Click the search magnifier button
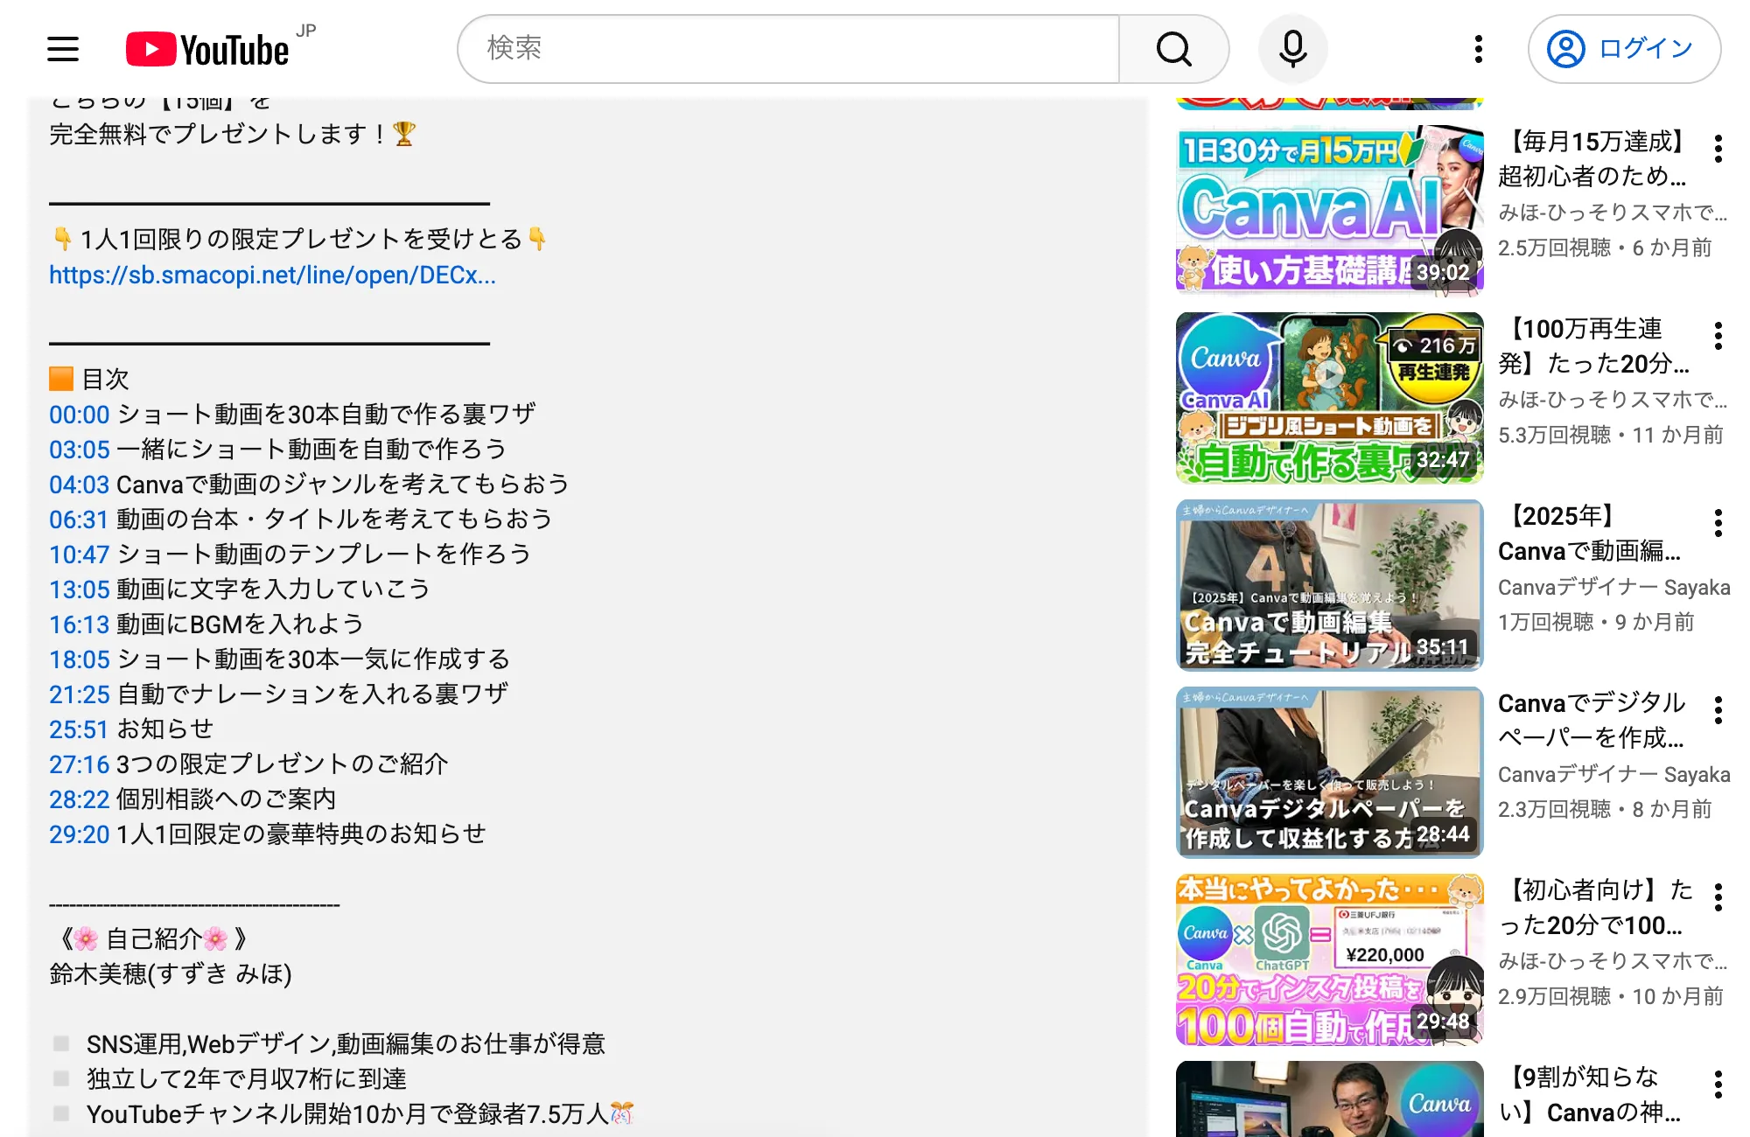 pos(1174,49)
